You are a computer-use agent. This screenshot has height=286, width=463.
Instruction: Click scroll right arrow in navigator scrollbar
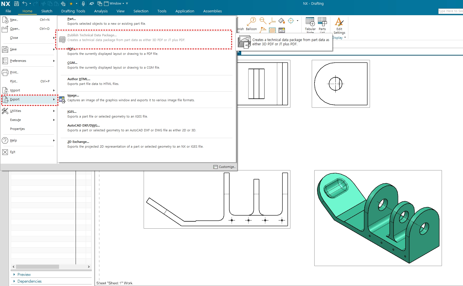[x=89, y=267]
